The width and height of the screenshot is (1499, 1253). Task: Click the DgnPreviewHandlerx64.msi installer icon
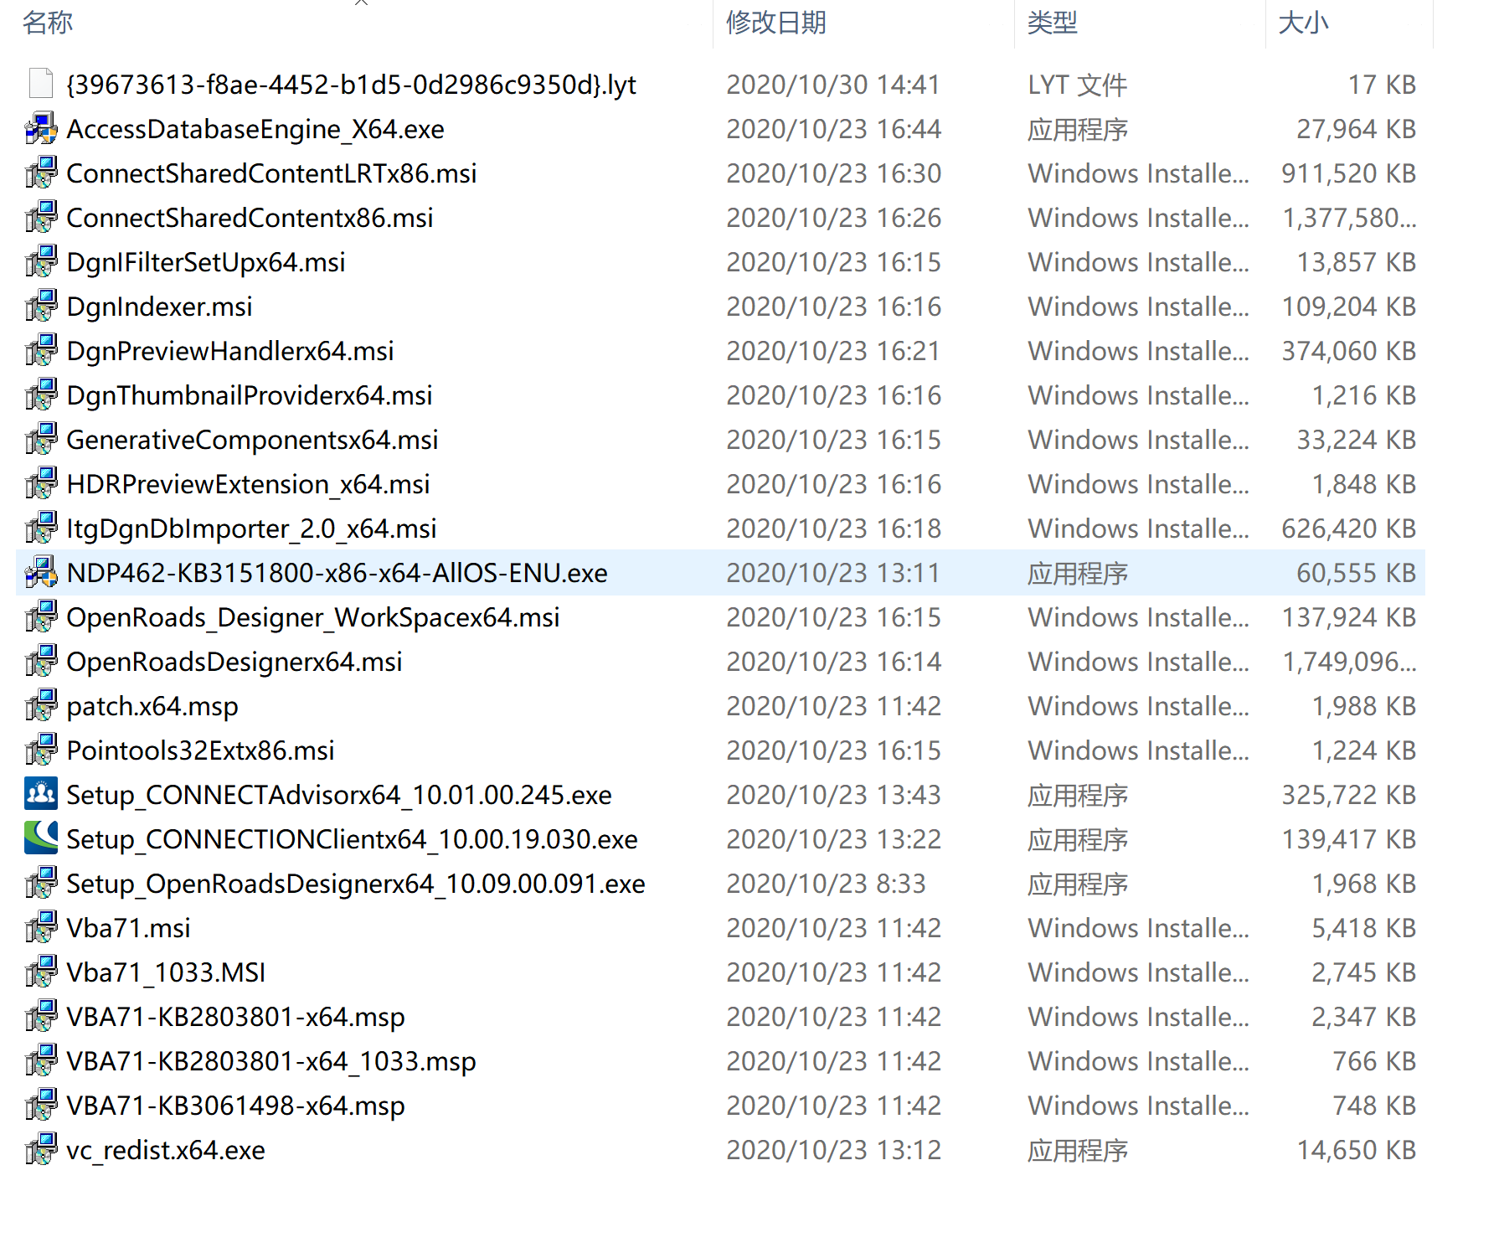tap(41, 350)
